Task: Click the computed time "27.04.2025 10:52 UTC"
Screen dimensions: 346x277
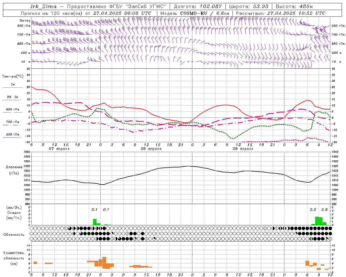Action: click(x=296, y=13)
